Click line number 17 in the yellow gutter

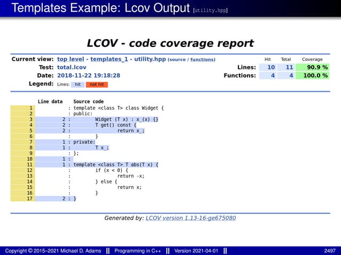(29, 198)
